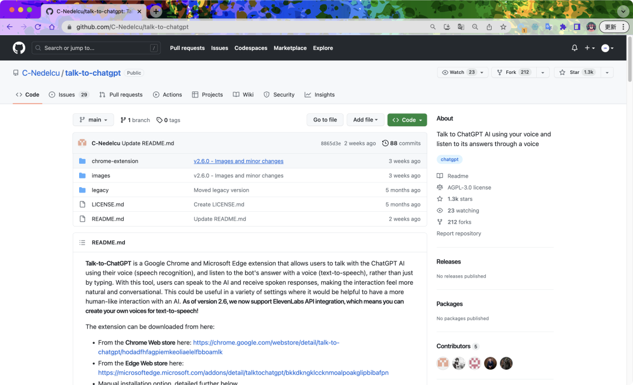Viewport: 633px width, 385px height.
Task: Click the translate page icon
Action: [x=461, y=26]
